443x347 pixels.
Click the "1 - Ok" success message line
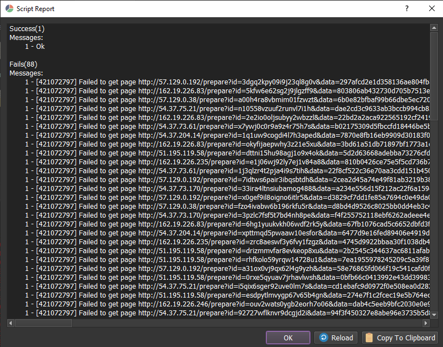(x=34, y=46)
